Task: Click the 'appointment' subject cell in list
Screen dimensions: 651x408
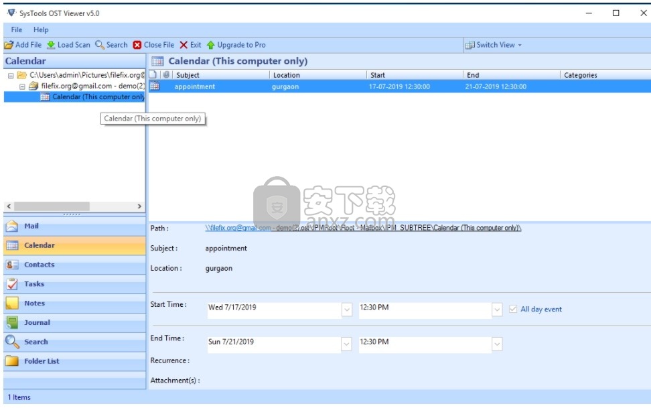Action: (195, 86)
